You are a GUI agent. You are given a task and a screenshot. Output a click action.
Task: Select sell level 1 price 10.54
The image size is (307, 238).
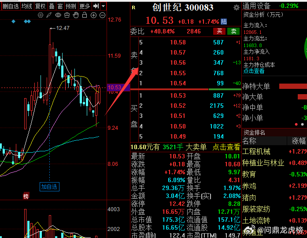[178, 83]
